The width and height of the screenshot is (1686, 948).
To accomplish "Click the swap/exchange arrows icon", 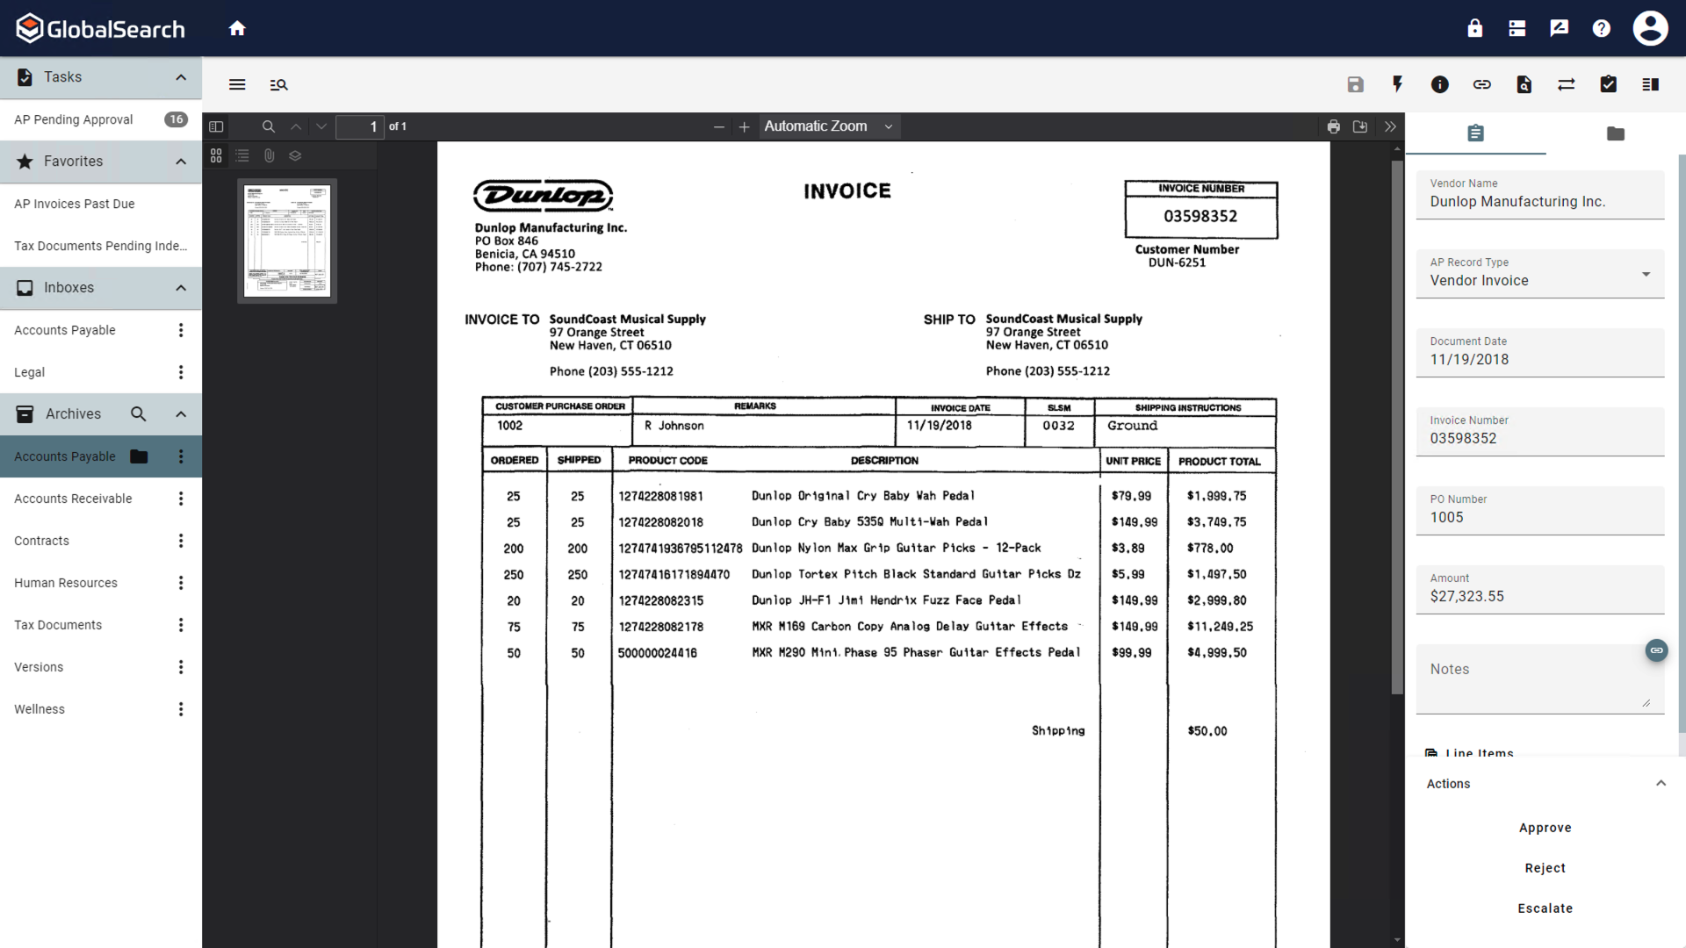I will [1567, 84].
